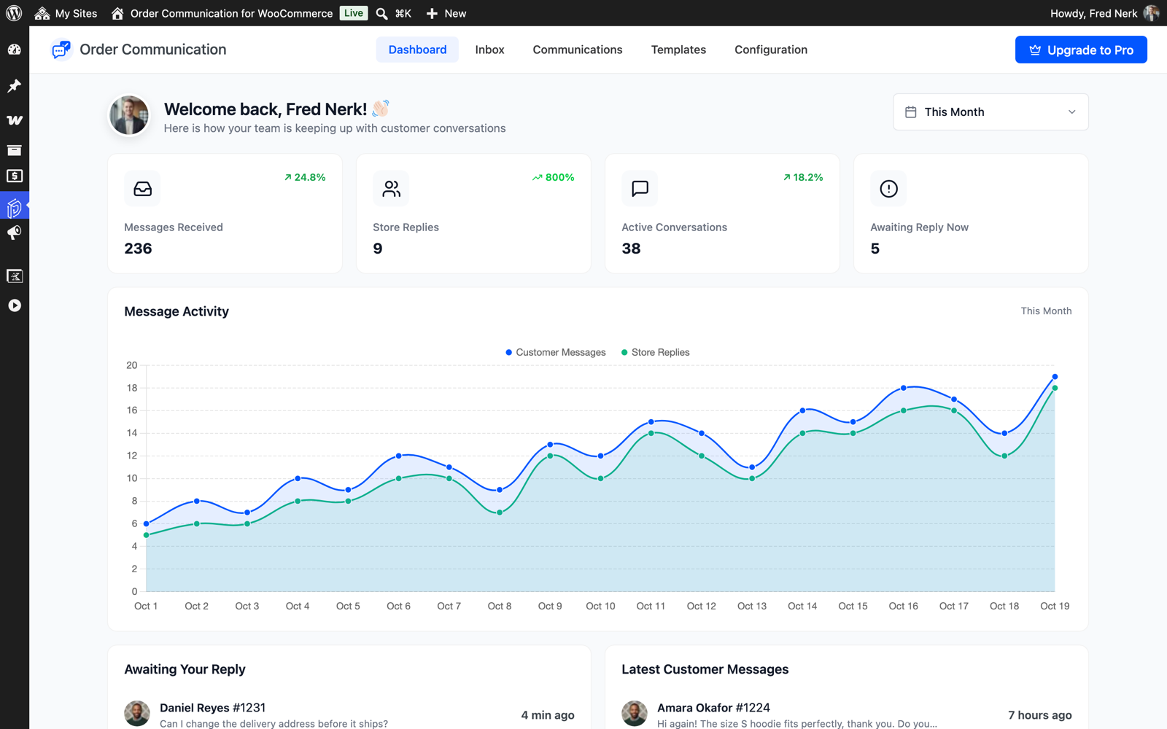Click the Oct 10 axis label
This screenshot has width=1167, height=729.
(600, 606)
